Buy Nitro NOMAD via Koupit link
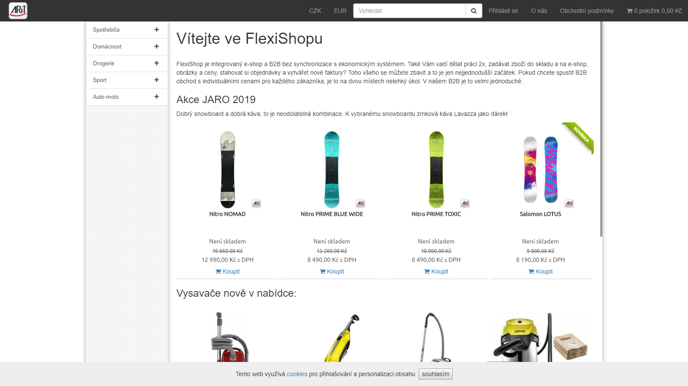688x386 pixels. point(228,271)
